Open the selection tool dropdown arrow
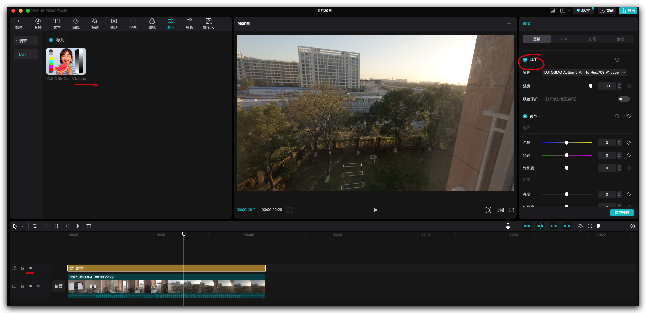 (x=23, y=226)
